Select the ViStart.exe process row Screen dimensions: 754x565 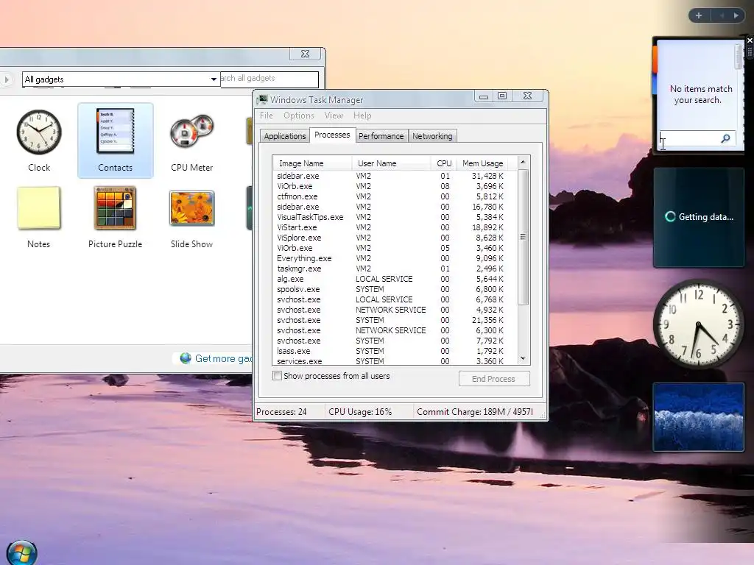(395, 227)
